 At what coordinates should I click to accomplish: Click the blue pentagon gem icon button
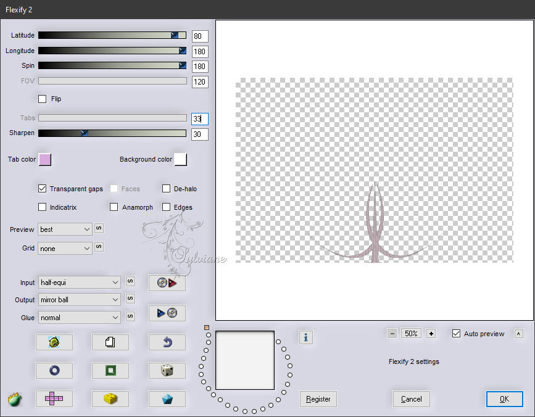[x=167, y=398]
